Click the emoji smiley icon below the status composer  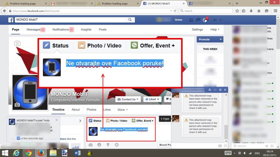(x=99, y=145)
